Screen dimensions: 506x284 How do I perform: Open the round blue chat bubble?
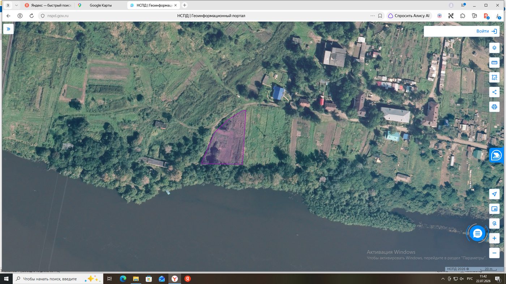coord(477,234)
